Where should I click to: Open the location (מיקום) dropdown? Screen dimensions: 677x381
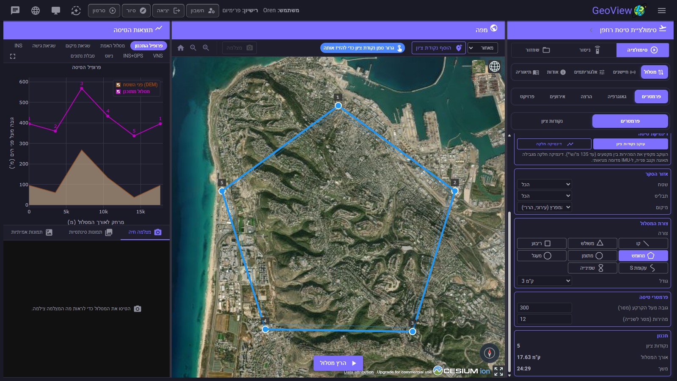545,207
